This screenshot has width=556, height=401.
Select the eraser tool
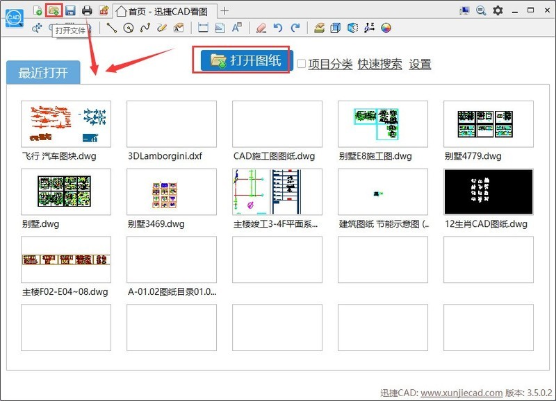click(261, 28)
